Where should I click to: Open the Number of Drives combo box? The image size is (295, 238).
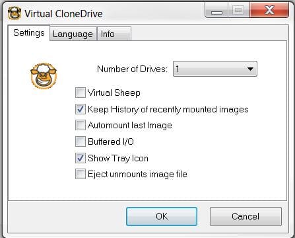pos(215,69)
